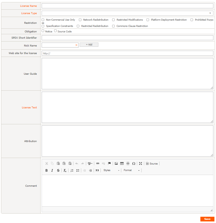Click the Decrease Indent icon
The image size is (216, 223).
[x=85, y=170]
